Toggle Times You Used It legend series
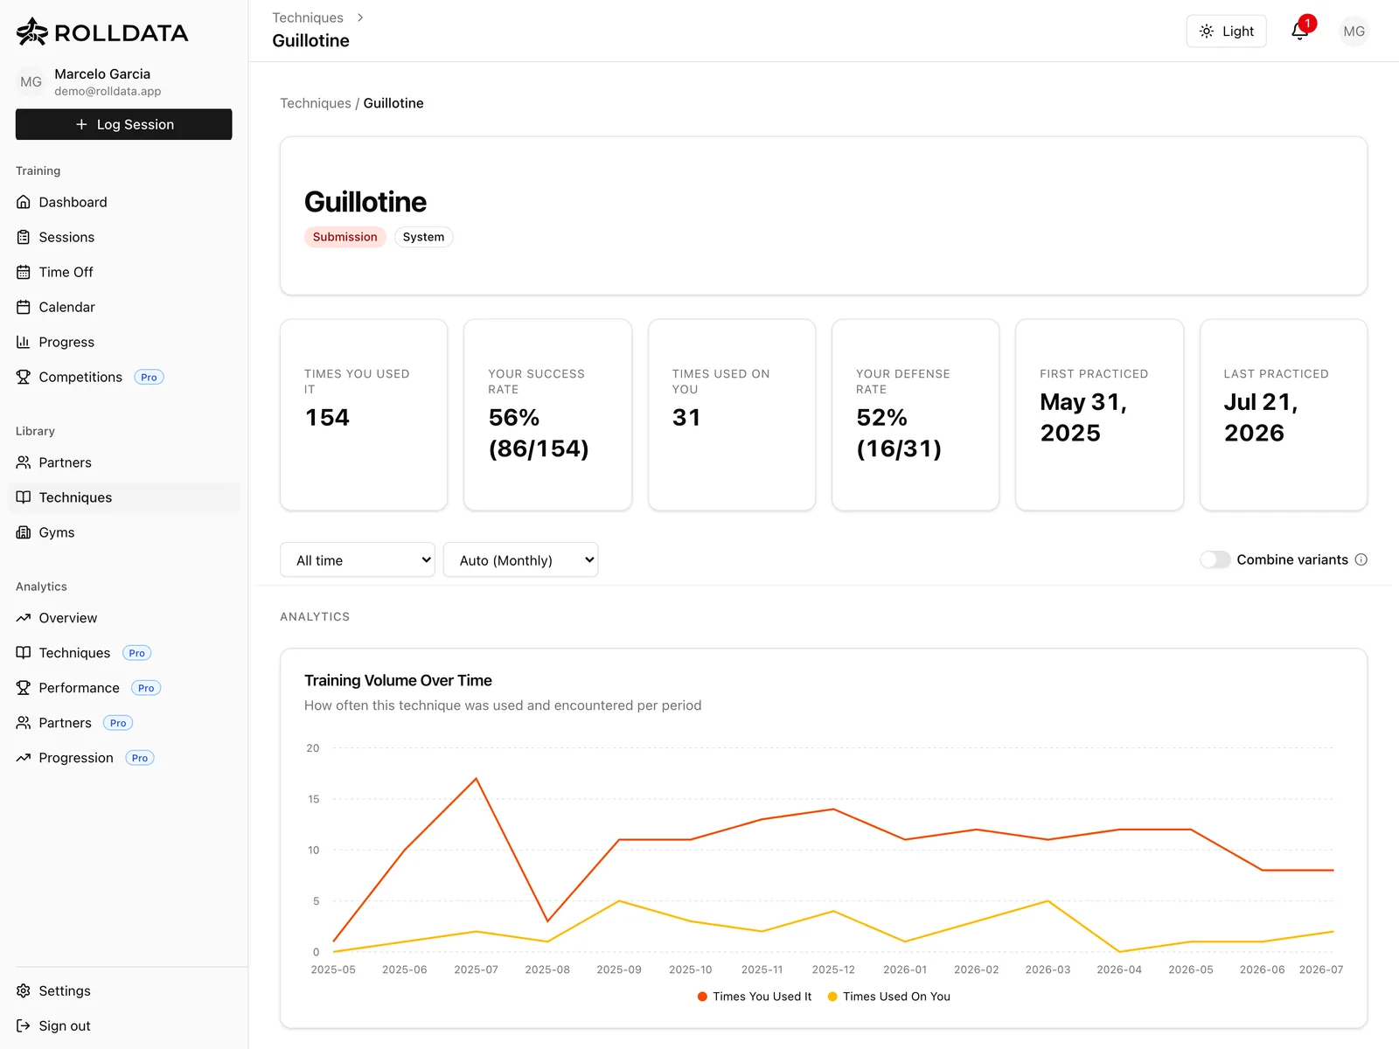 pyautogui.click(x=755, y=997)
